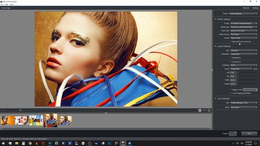
Task: Click the Width input field
Action: [x=233, y=80]
